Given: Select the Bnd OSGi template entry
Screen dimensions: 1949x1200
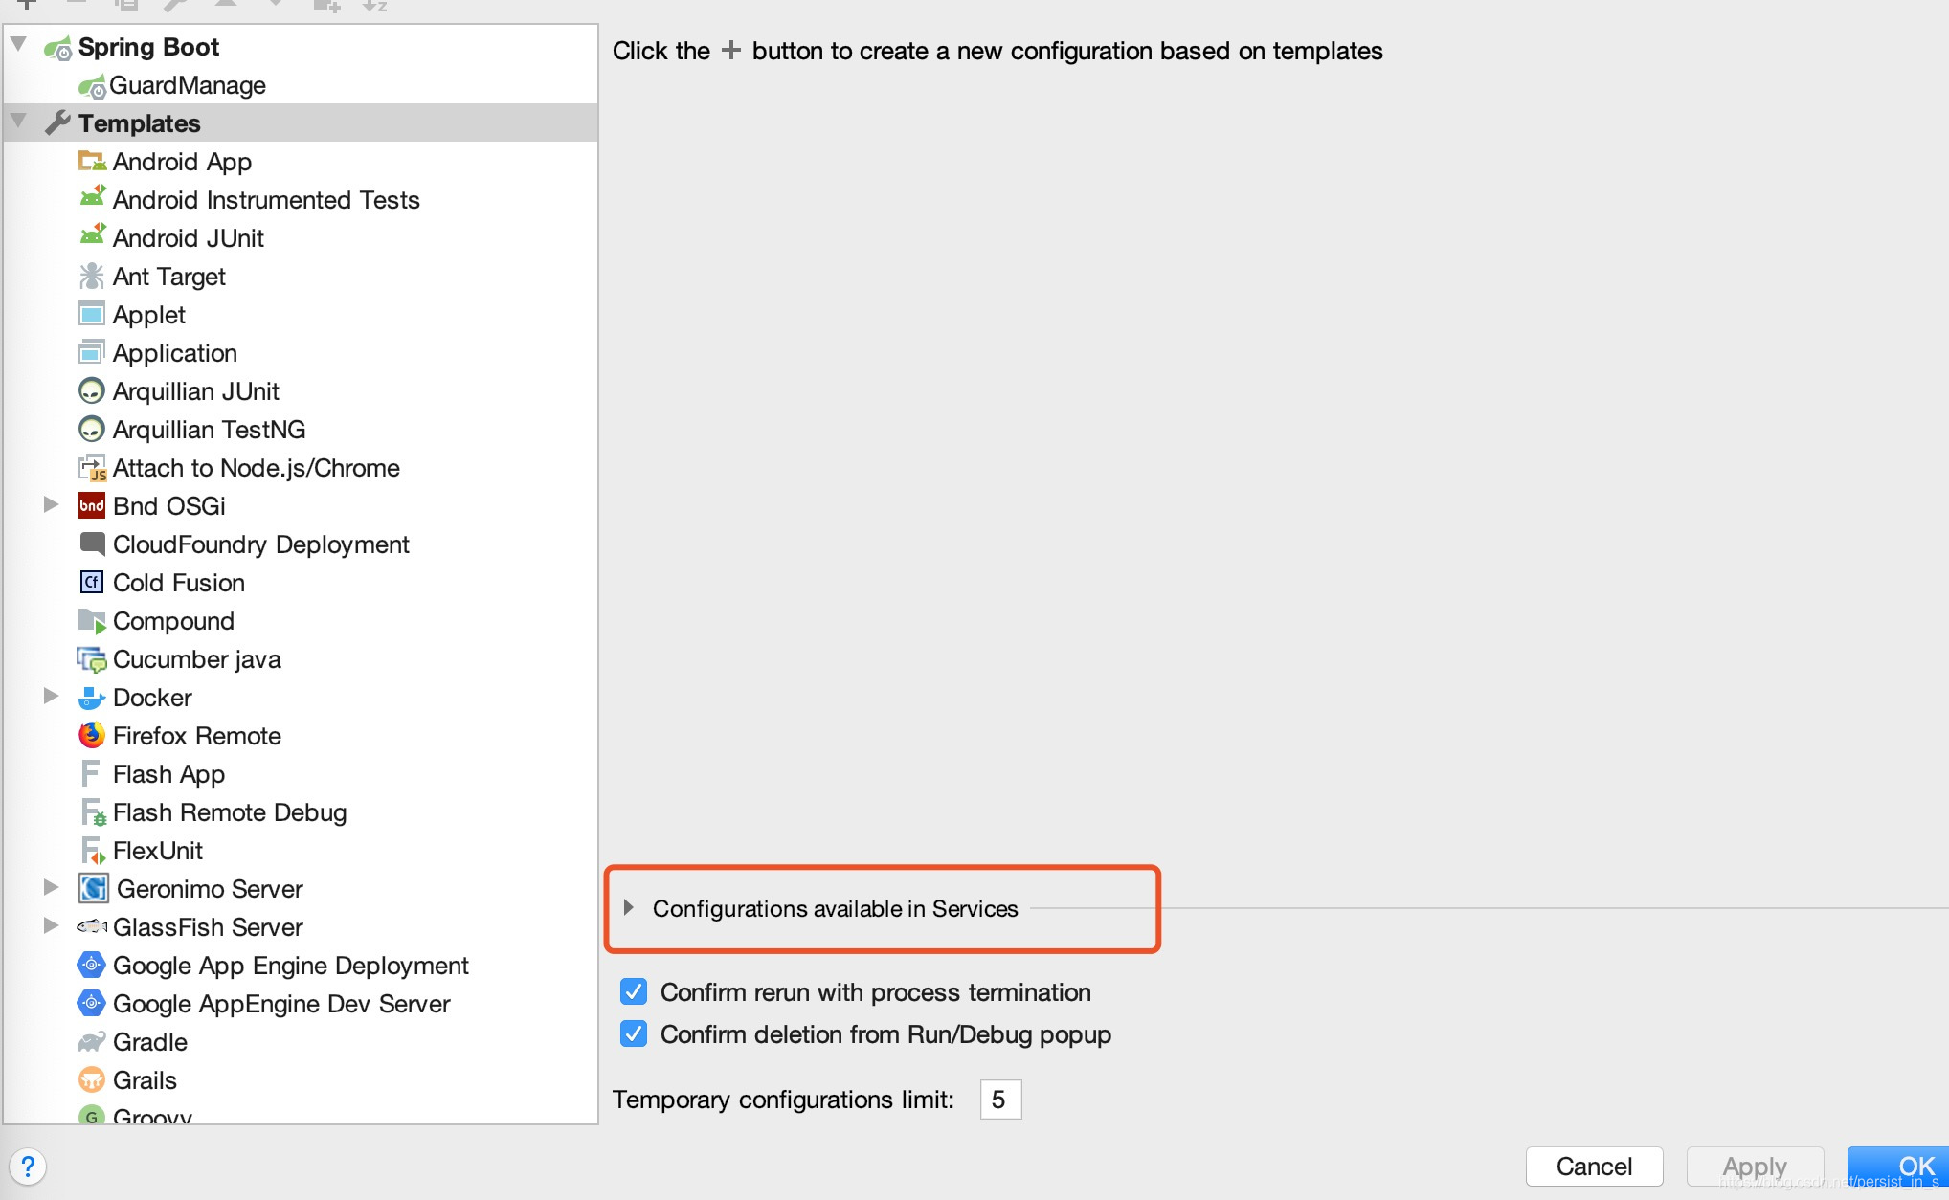Looking at the screenshot, I should click(168, 505).
